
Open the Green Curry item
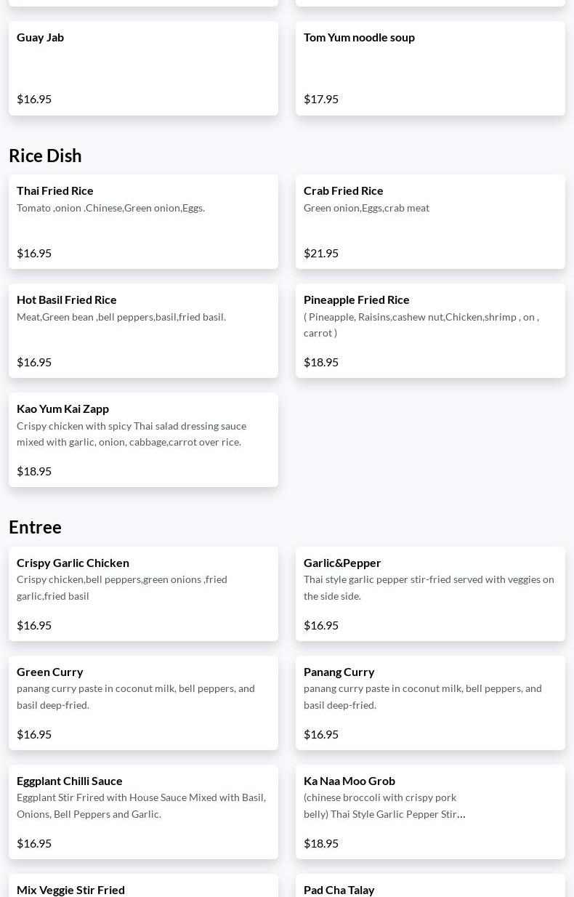pos(143,703)
